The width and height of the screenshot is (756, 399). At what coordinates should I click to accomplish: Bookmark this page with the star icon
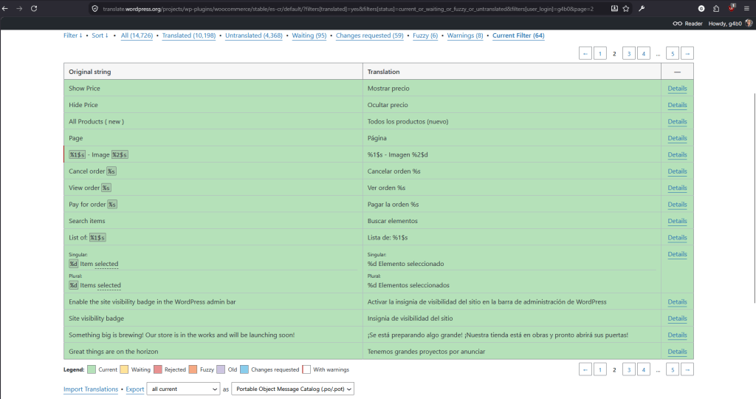point(626,9)
